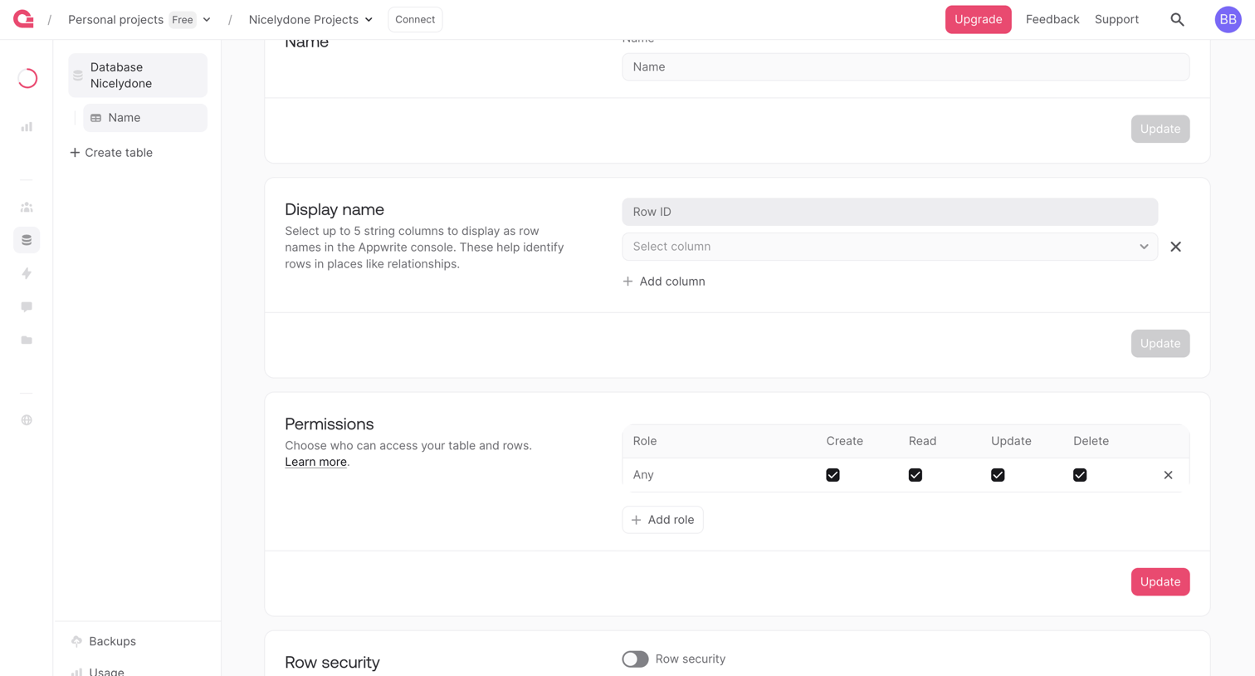This screenshot has height=676, width=1255.
Task: Open Backups in the sidebar
Action: pos(112,641)
